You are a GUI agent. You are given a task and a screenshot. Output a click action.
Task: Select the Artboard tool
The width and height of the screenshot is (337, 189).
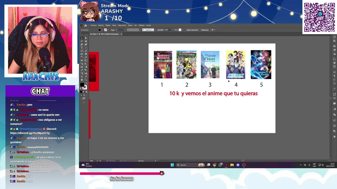(82, 76)
